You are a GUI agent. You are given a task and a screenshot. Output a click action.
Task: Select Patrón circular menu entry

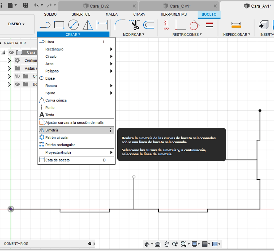(76, 138)
